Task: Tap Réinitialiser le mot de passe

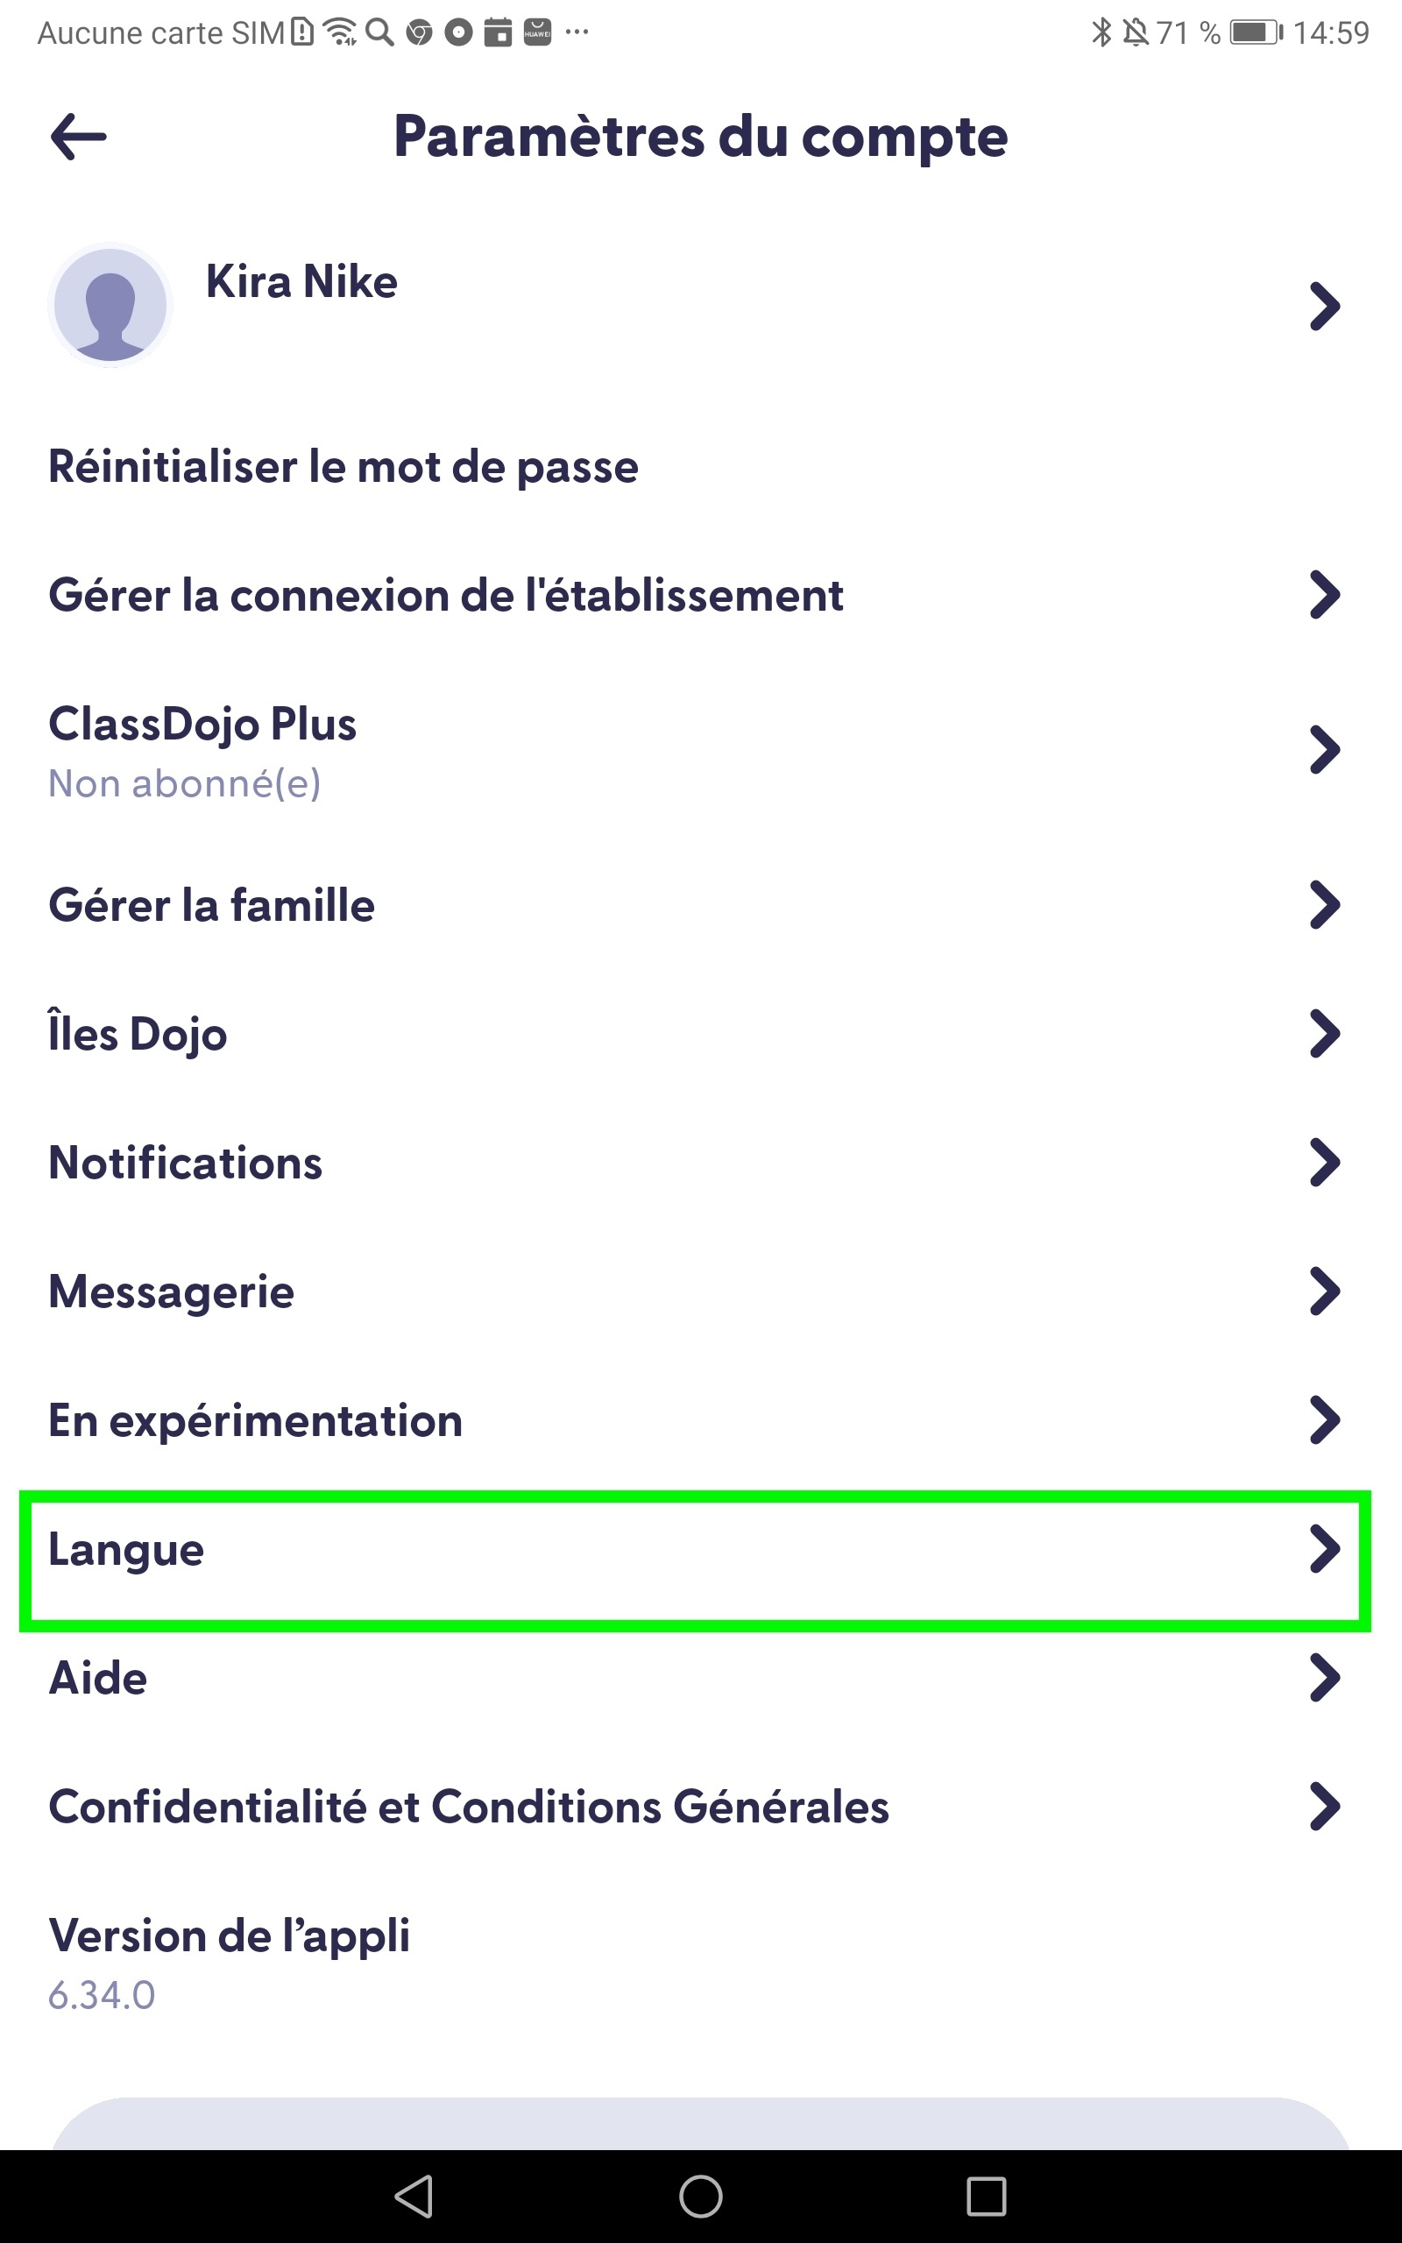Action: click(x=343, y=466)
